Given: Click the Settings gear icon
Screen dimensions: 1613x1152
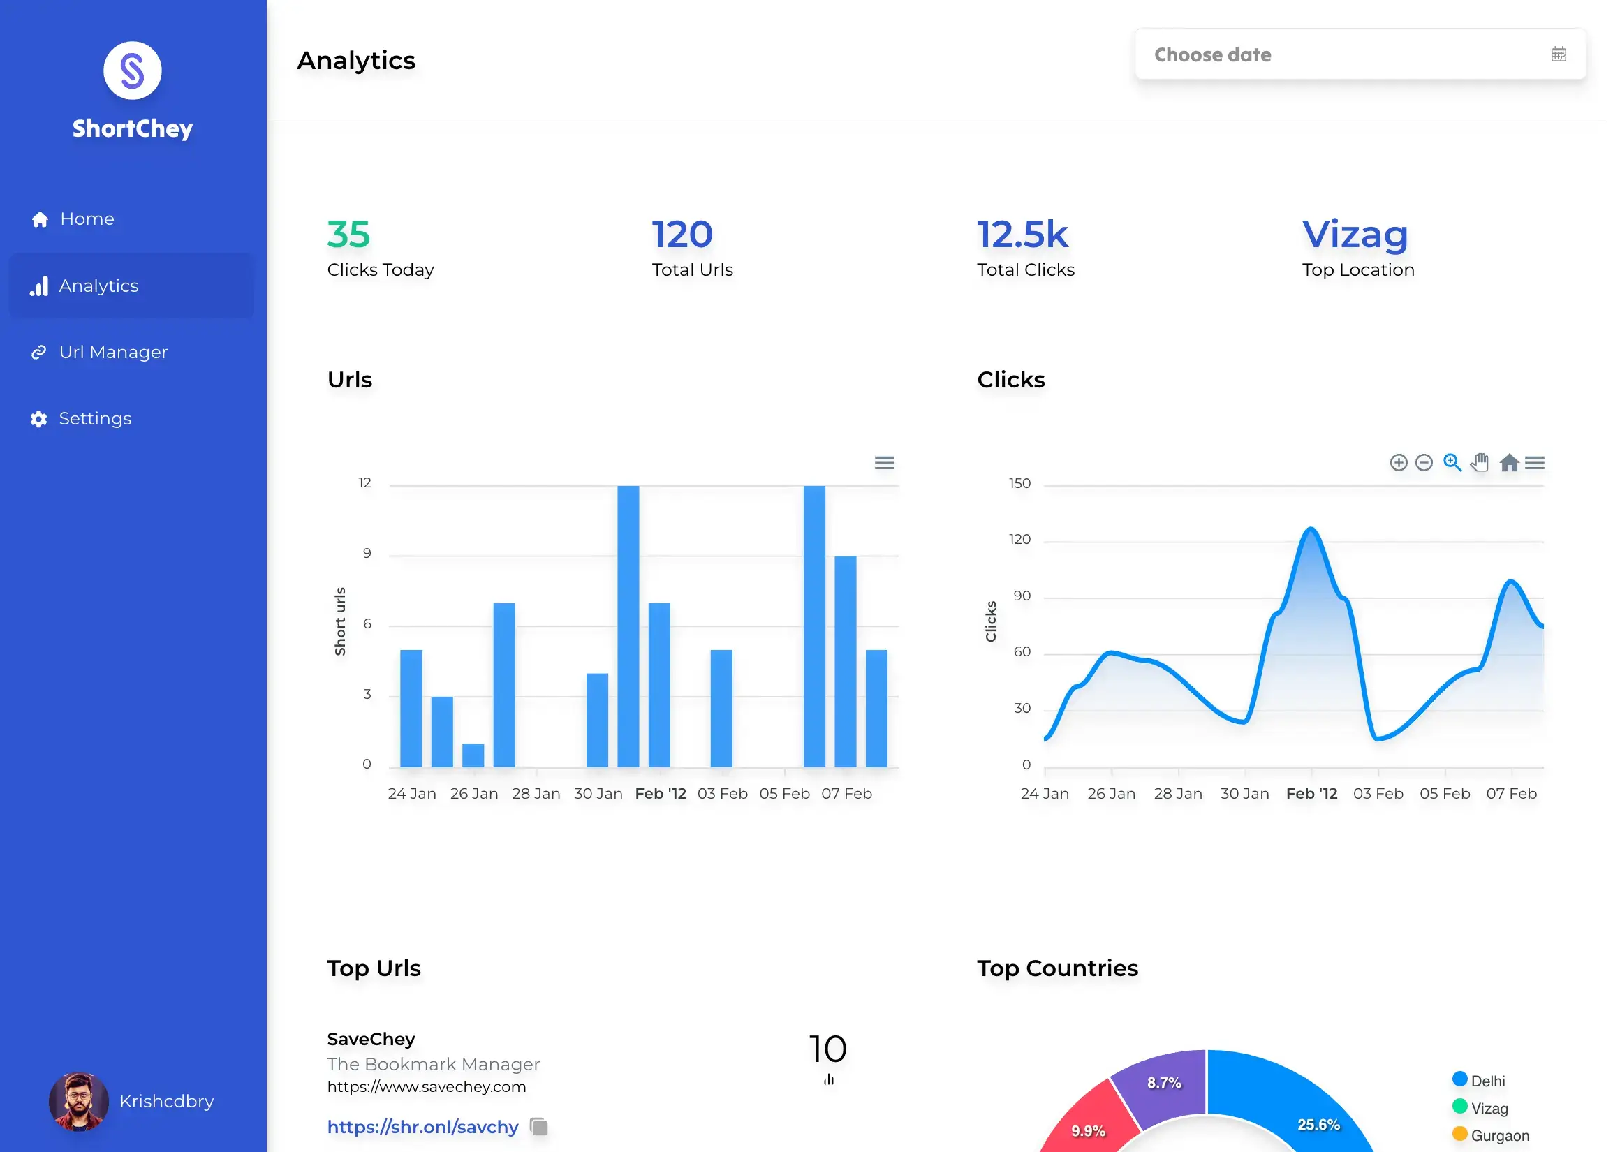Looking at the screenshot, I should (x=39, y=419).
